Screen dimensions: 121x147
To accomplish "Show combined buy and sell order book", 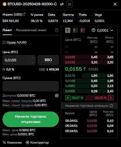I will tap(68, 30).
